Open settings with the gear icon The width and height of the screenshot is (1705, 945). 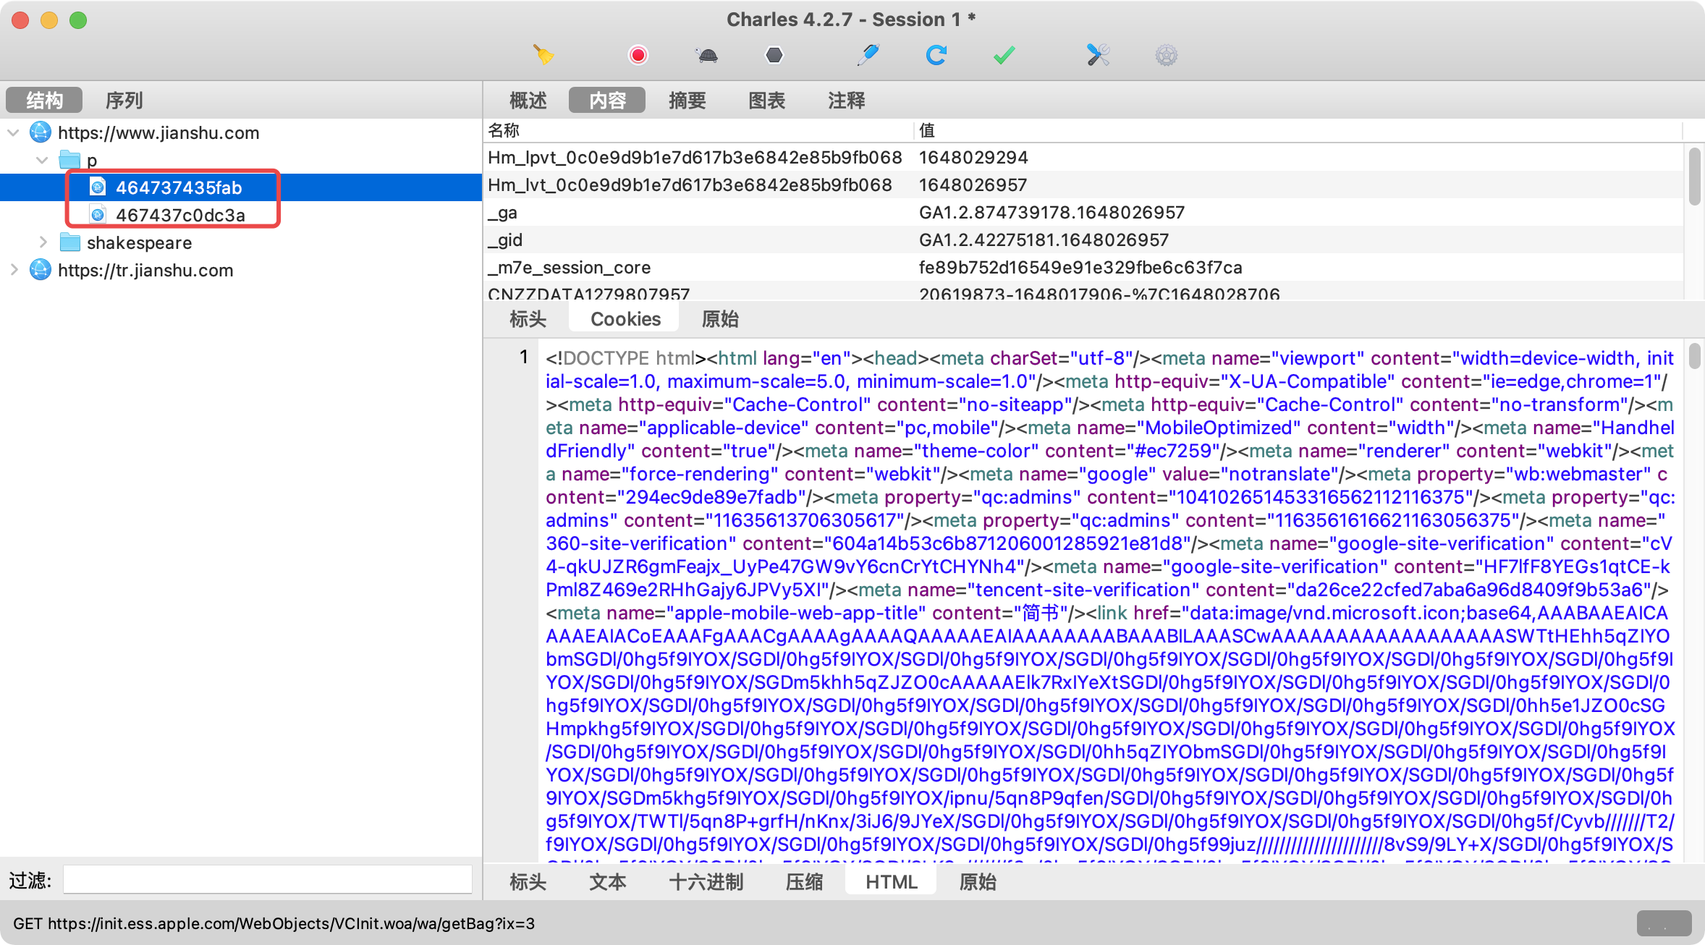[1167, 55]
